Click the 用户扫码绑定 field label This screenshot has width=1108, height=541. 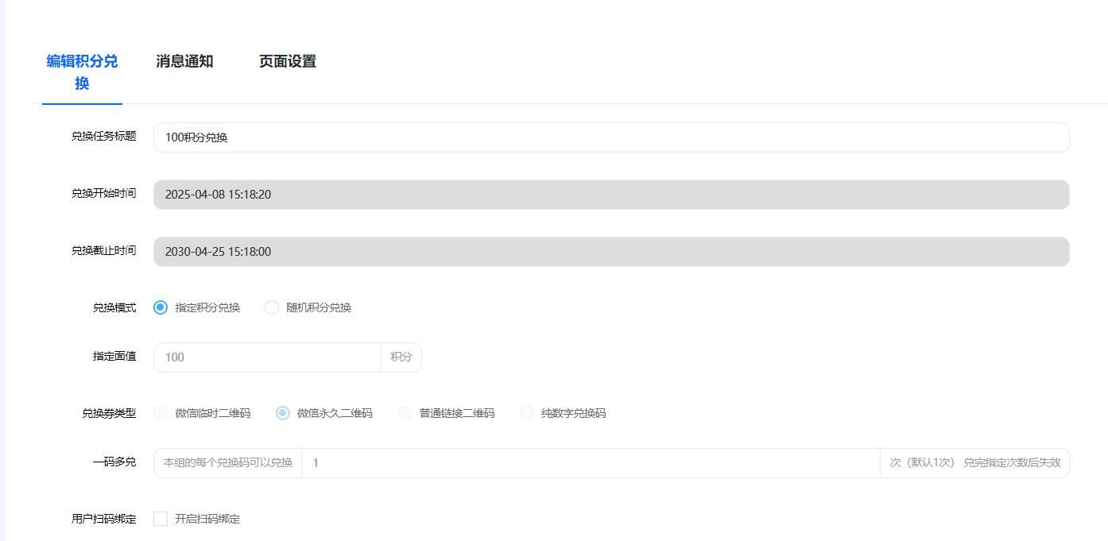tap(104, 519)
